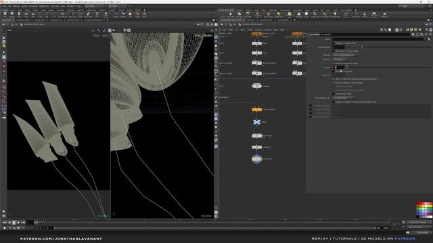Click the Ambient Light shelf tool
Viewport: 433px width, 243px height.
335,14
